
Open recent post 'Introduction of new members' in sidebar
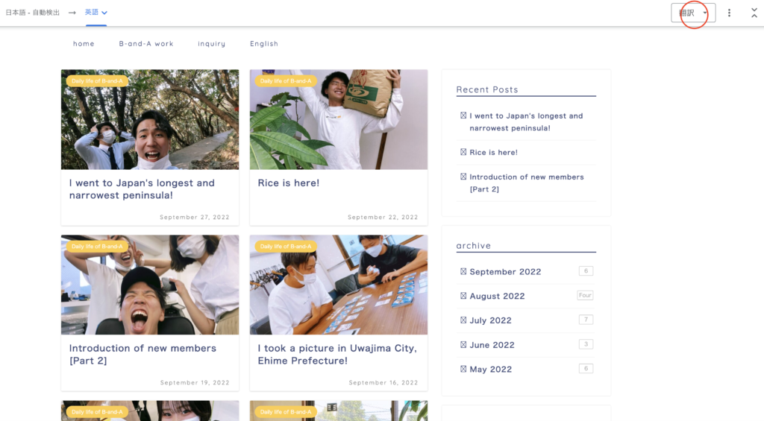coord(527,183)
